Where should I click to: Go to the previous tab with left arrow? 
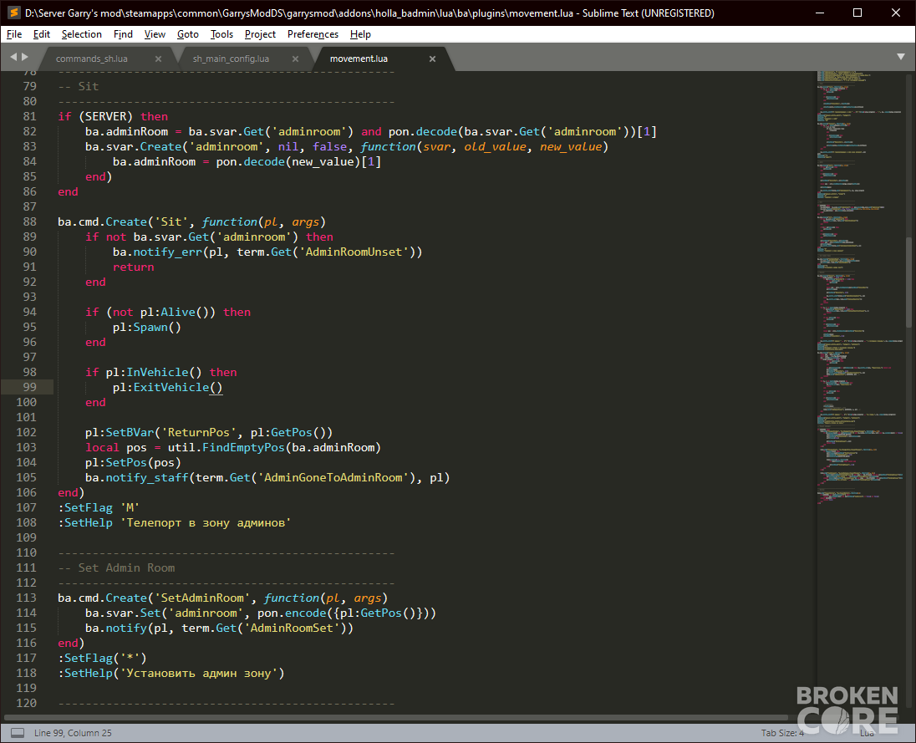click(13, 57)
